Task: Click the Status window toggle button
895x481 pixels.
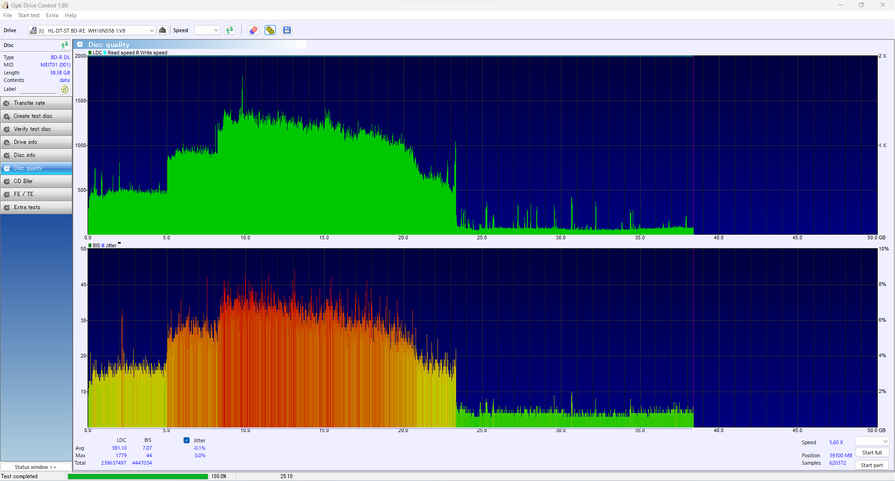Action: click(36, 467)
